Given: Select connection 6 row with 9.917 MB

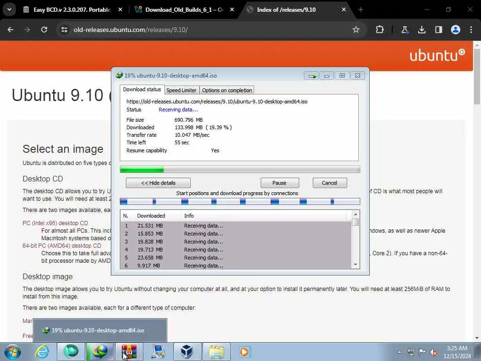Looking at the screenshot, I should (236, 266).
